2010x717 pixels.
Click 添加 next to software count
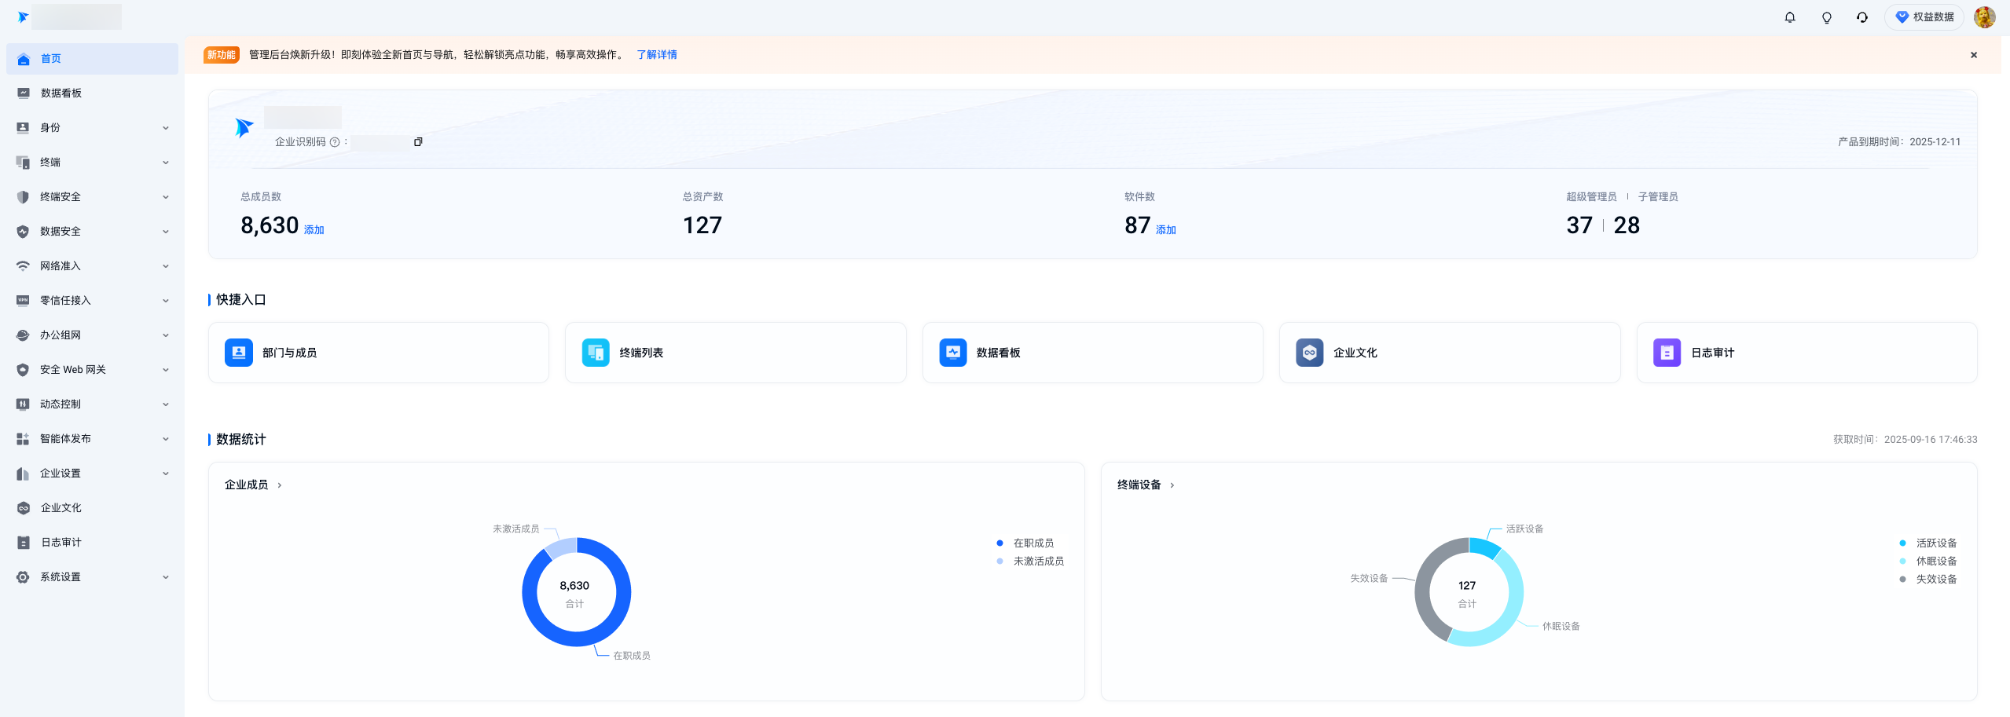click(1166, 230)
